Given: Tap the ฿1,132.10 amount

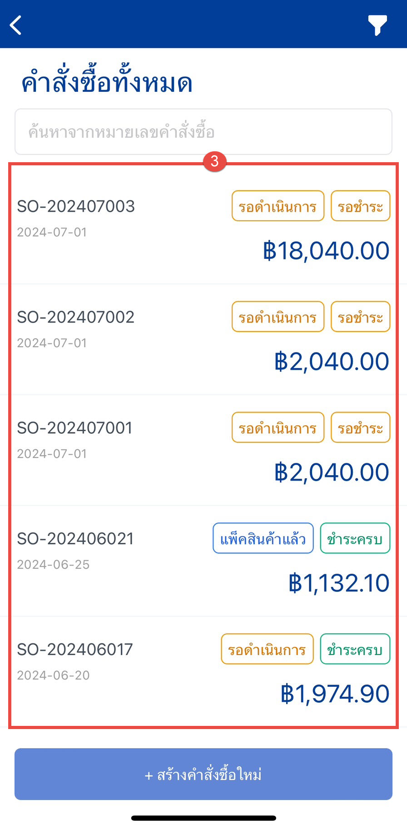Looking at the screenshot, I should (339, 583).
